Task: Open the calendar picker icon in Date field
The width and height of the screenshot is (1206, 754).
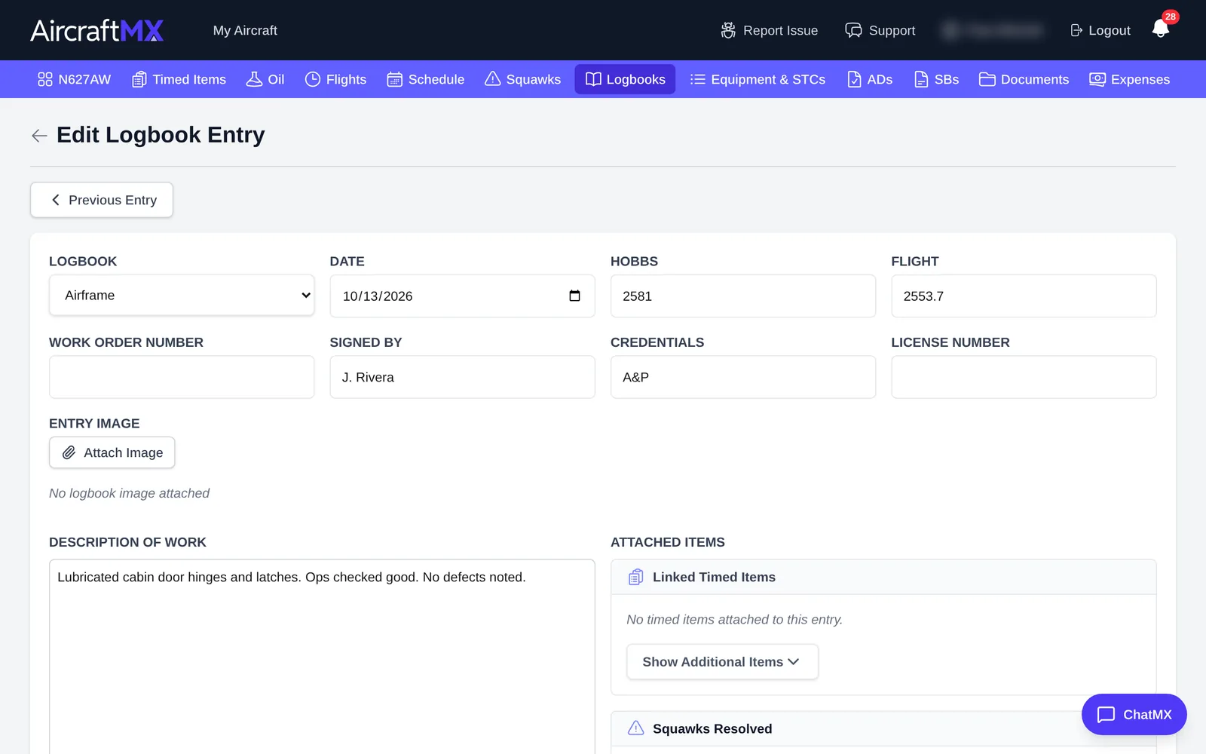Action: coord(574,296)
